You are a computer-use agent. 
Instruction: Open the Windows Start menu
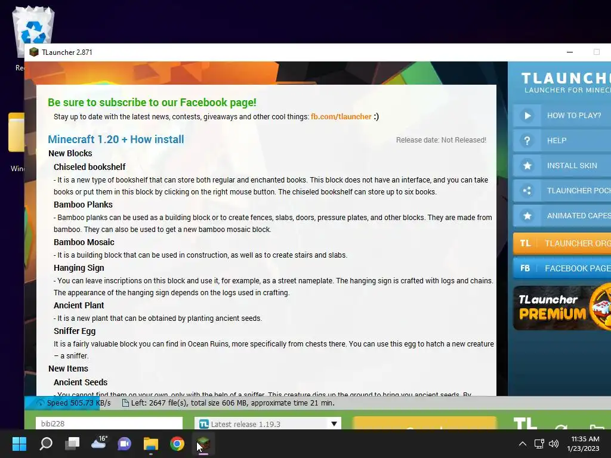point(19,444)
